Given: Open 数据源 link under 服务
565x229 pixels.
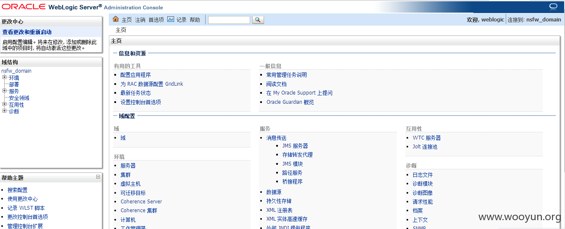Looking at the screenshot, I should pos(274,192).
